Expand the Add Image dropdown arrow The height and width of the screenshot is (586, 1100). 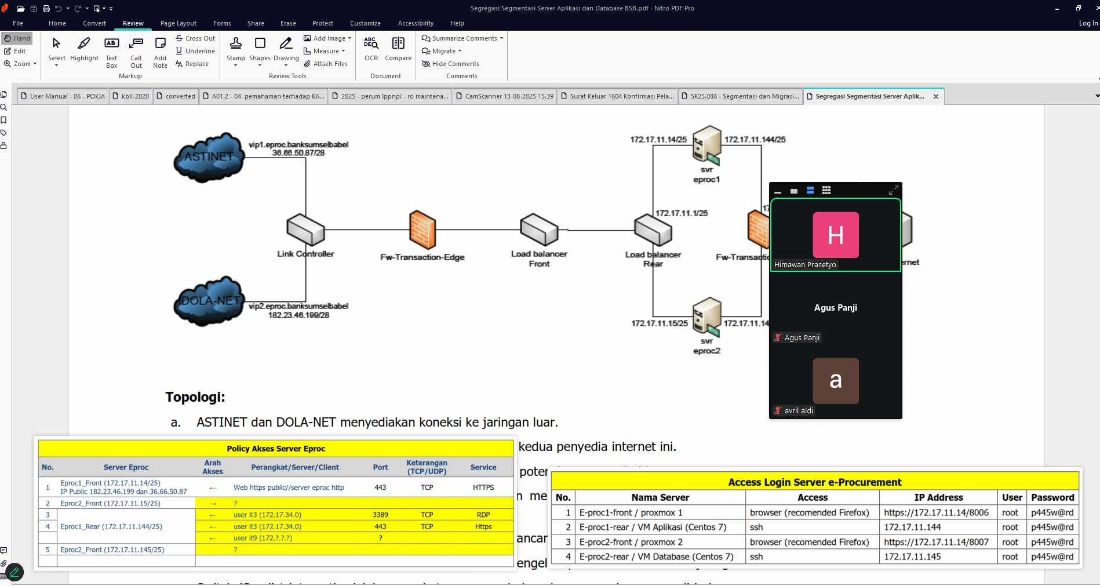[349, 38]
